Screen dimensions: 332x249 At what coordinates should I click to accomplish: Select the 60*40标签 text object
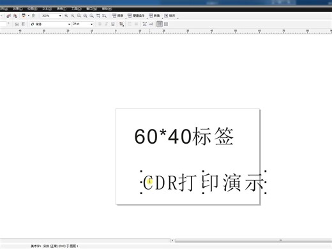click(184, 137)
